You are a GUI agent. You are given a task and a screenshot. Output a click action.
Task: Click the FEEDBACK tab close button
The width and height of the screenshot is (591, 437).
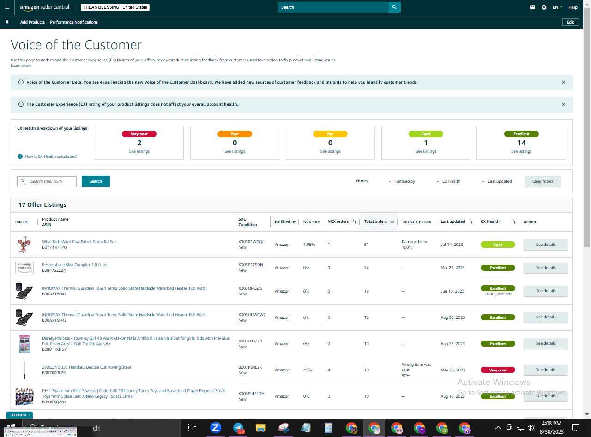[30, 415]
